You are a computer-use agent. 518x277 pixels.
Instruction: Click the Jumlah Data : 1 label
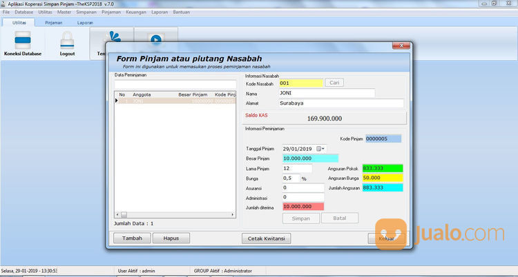pos(133,223)
